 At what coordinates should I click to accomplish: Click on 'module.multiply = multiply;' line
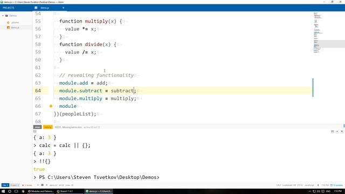point(98,98)
